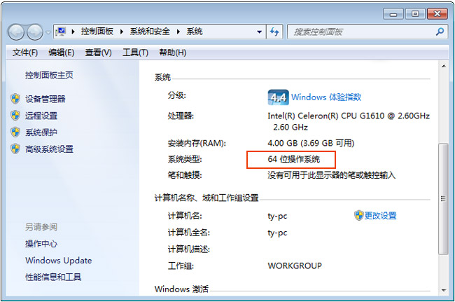Click 更改设置 link
455x302 pixels.
coord(380,216)
